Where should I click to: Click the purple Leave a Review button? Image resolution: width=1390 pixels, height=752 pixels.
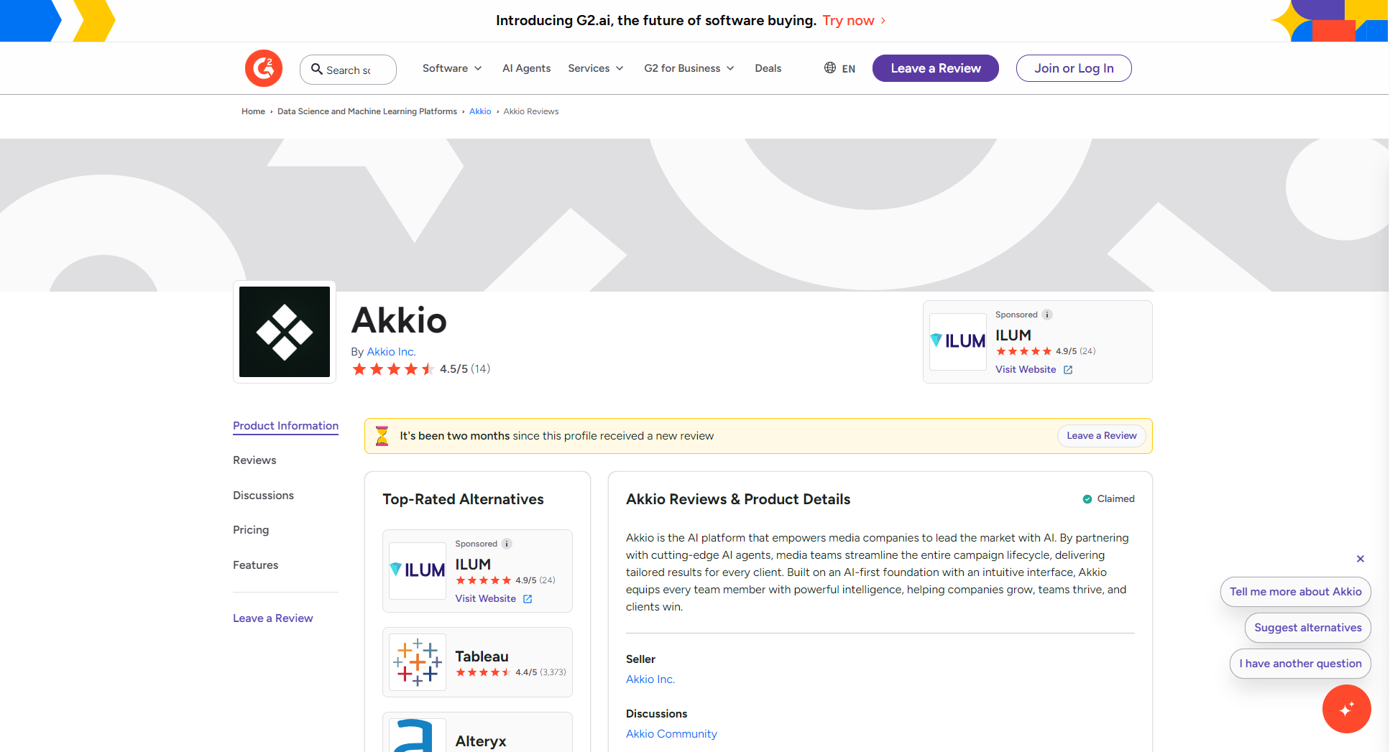tap(935, 68)
